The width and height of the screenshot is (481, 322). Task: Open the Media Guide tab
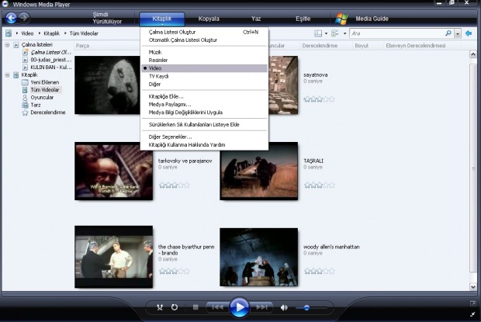point(372,19)
